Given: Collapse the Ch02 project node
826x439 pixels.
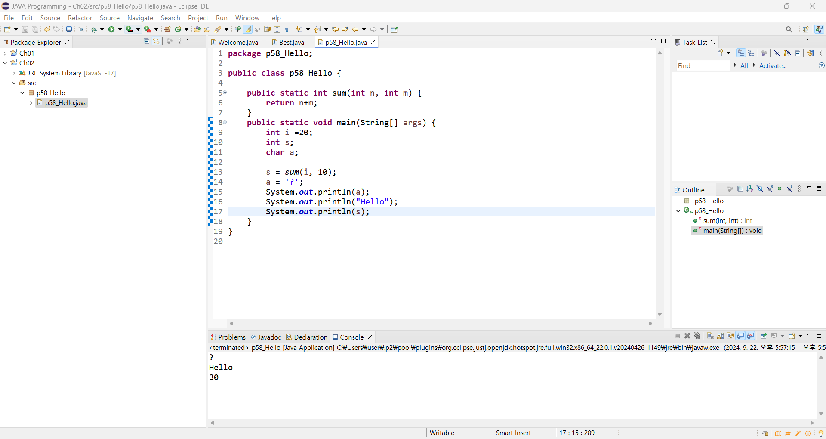Looking at the screenshot, I should pos(5,63).
